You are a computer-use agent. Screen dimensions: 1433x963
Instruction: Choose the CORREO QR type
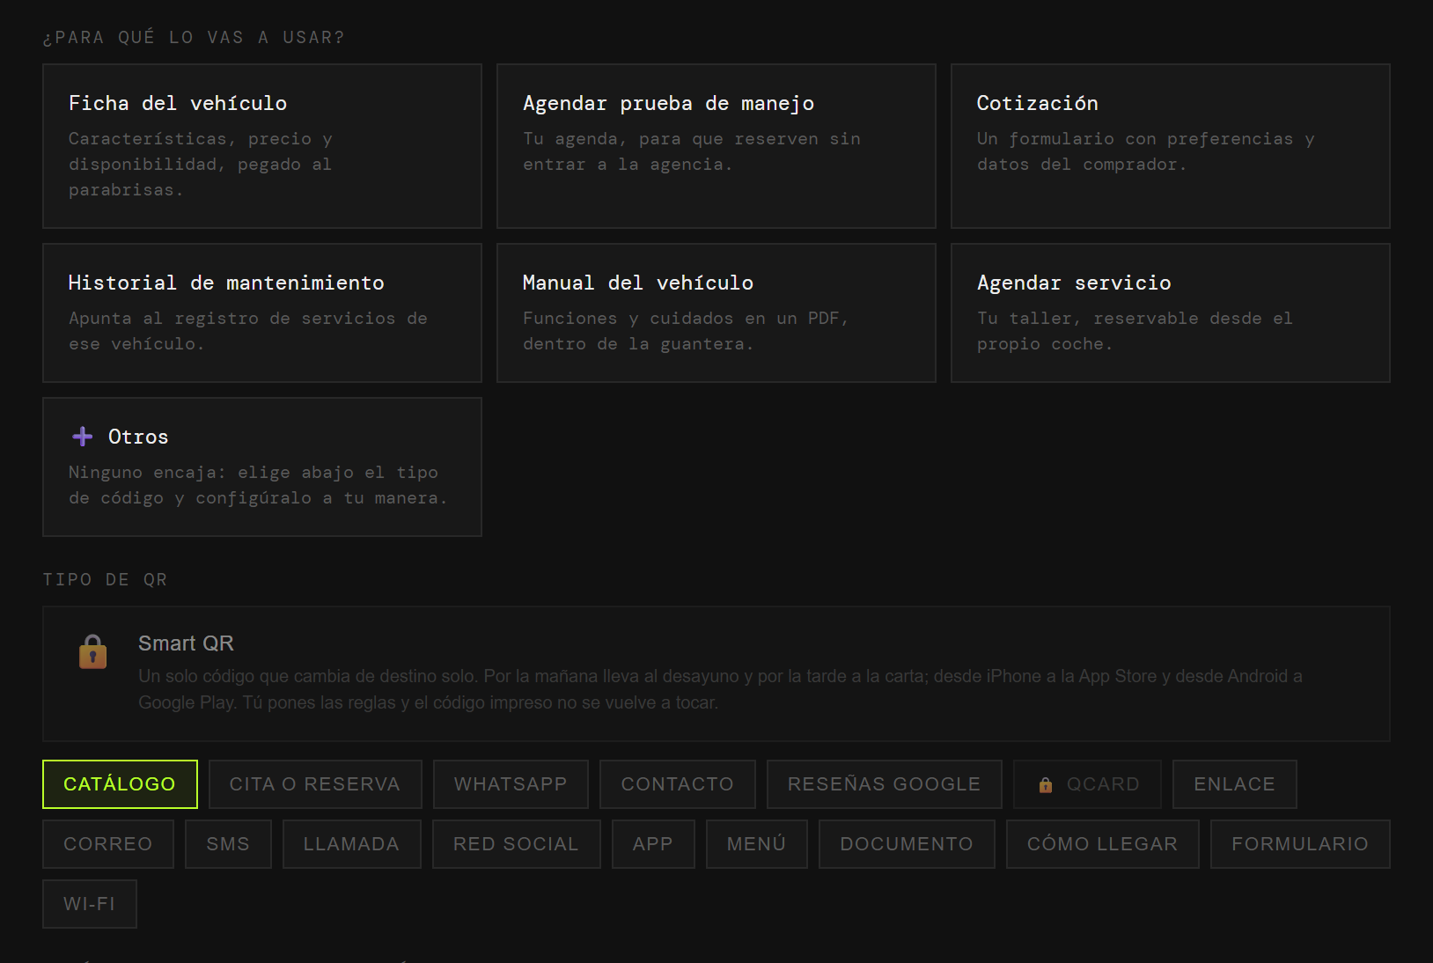(x=108, y=844)
